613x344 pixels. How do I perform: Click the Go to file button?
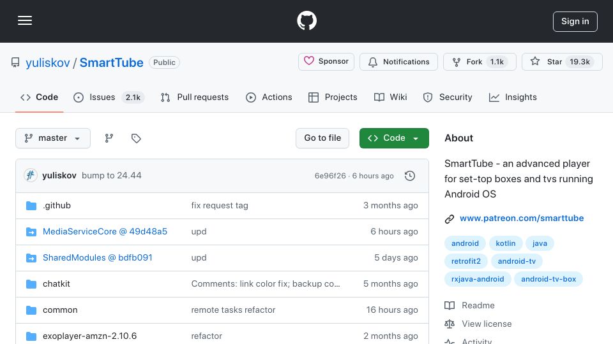322,138
